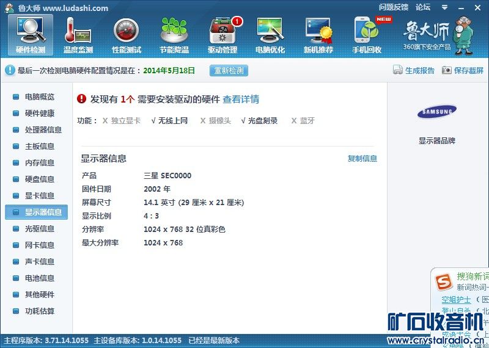
Task: Click the 4 : 3 display ratio value
Action: tap(151, 216)
